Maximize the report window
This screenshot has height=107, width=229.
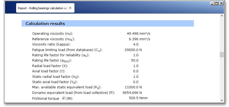pyautogui.click(x=217, y=3)
